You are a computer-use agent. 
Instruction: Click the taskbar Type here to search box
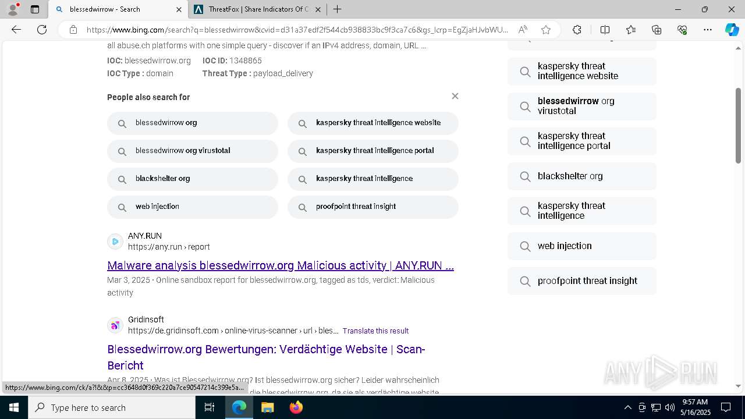[x=112, y=407]
